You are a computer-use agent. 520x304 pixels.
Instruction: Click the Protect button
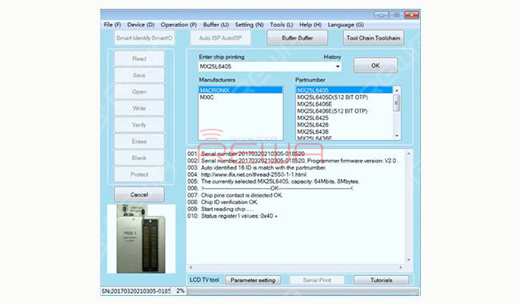click(x=139, y=174)
